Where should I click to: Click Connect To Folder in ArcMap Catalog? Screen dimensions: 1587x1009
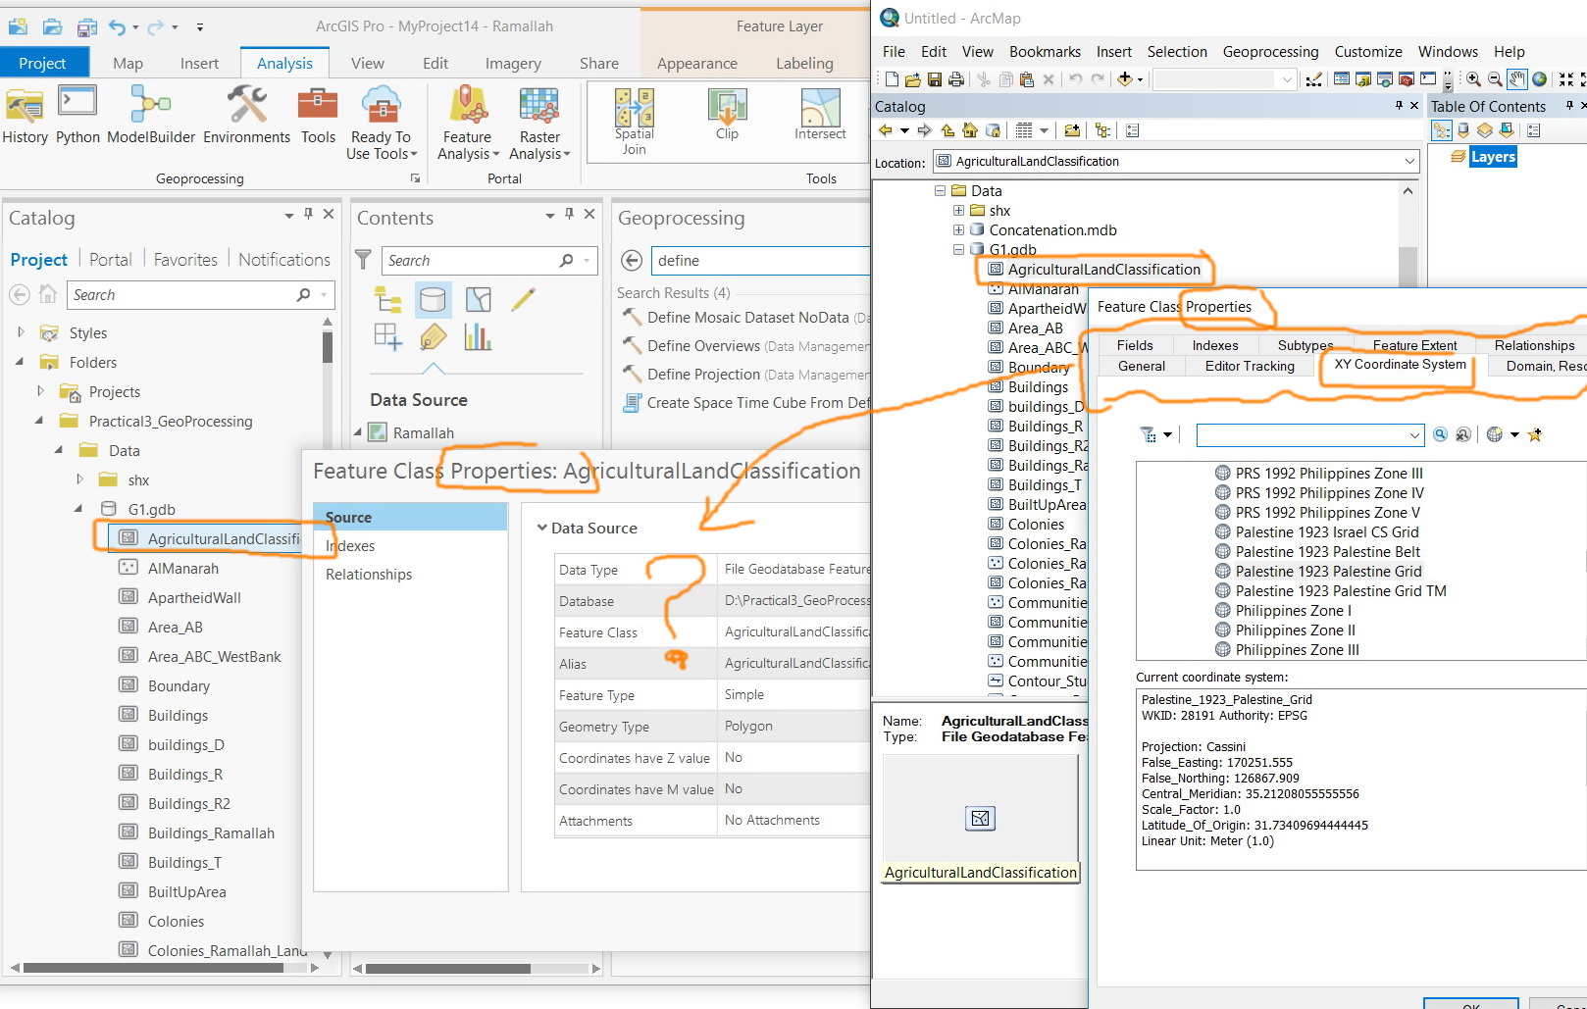click(x=1072, y=130)
